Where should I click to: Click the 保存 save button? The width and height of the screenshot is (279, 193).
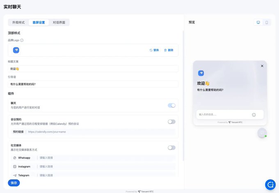point(14,183)
